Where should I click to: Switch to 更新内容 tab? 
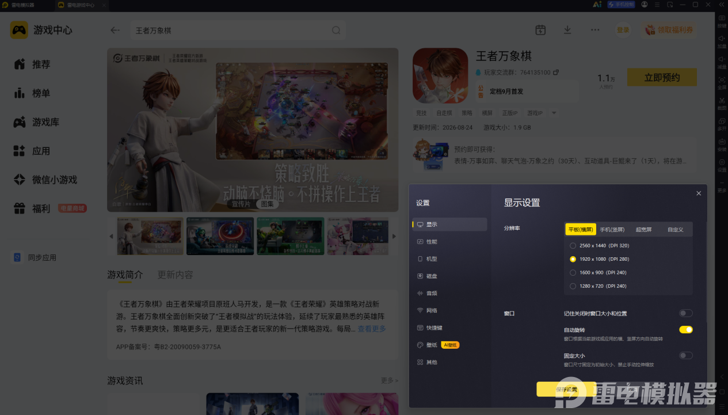[176, 275]
